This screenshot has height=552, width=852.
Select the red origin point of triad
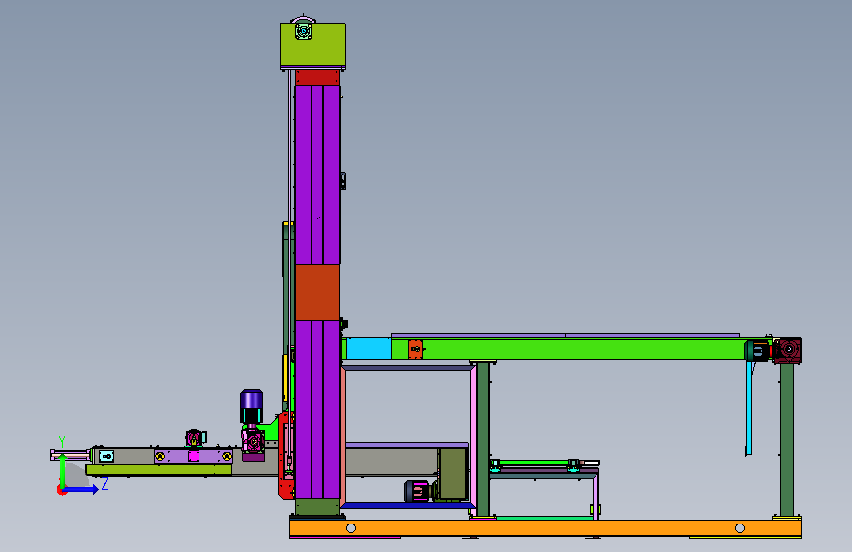pyautogui.click(x=61, y=490)
